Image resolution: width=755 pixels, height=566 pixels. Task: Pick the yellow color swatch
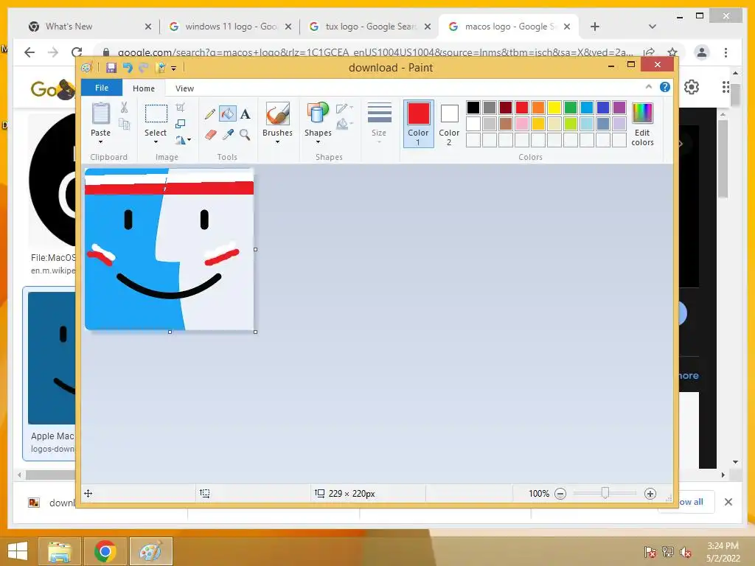coord(554,108)
